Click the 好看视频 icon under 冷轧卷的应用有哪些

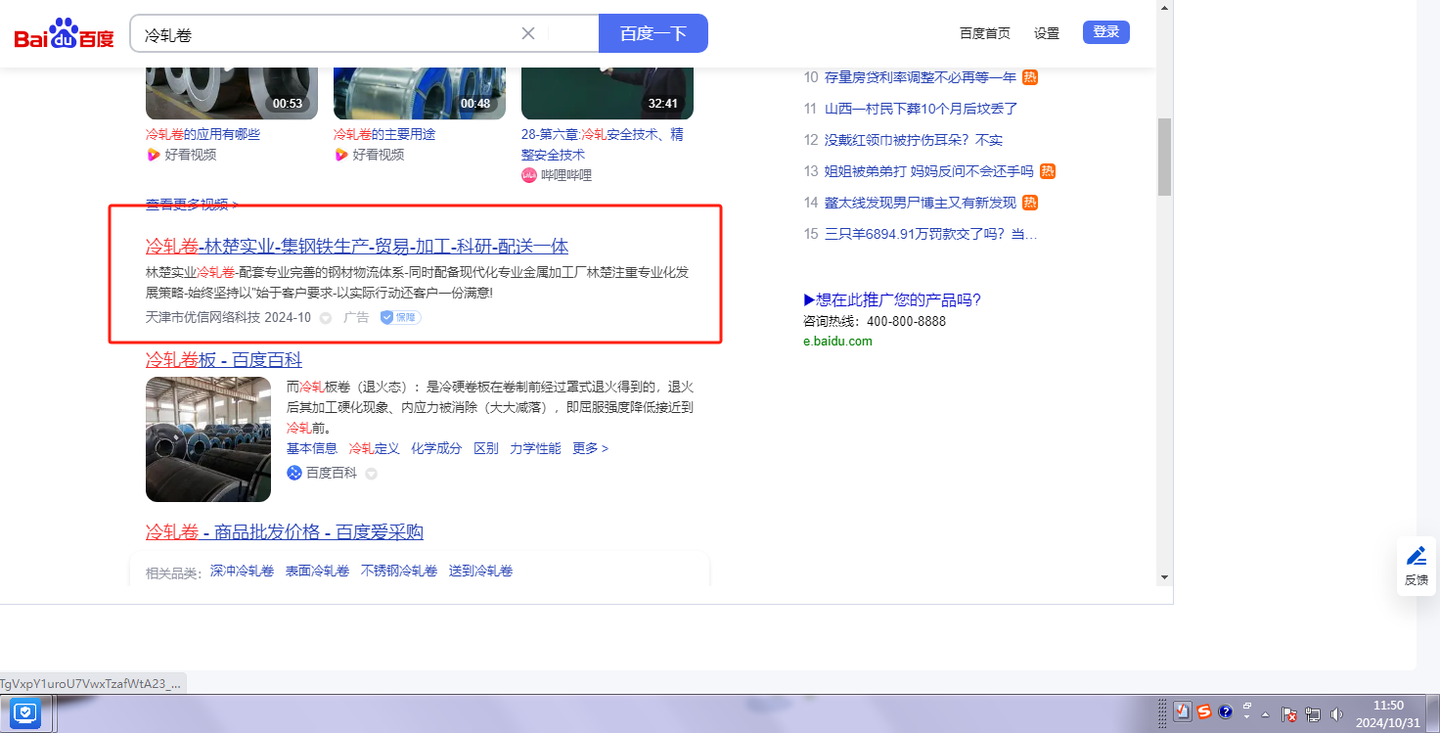[x=153, y=155]
